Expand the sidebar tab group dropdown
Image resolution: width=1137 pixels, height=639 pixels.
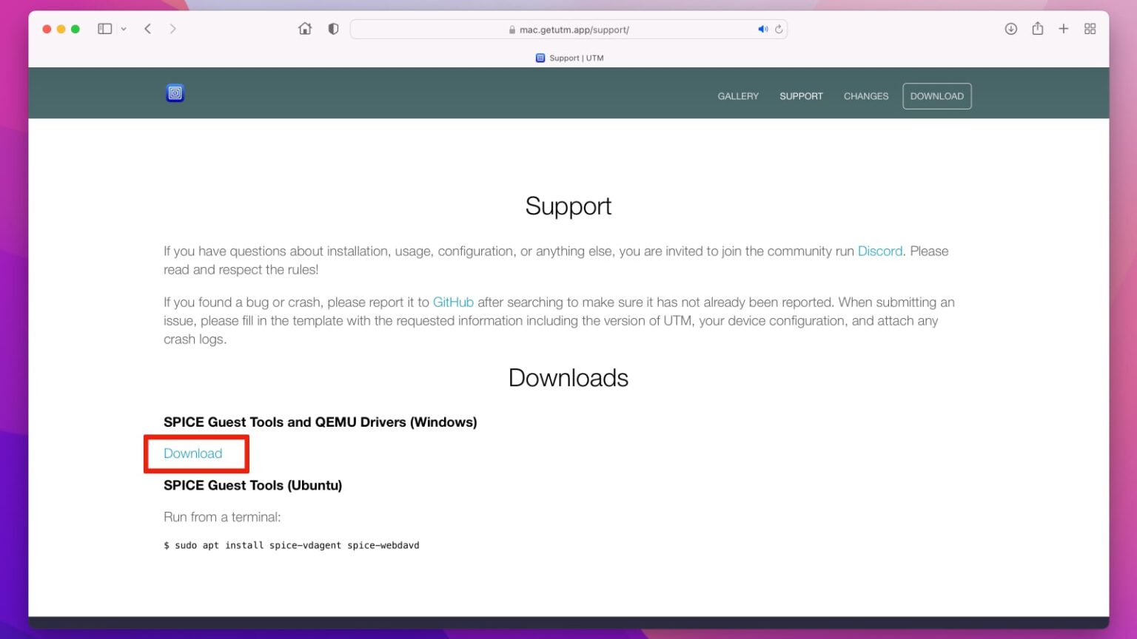124,29
